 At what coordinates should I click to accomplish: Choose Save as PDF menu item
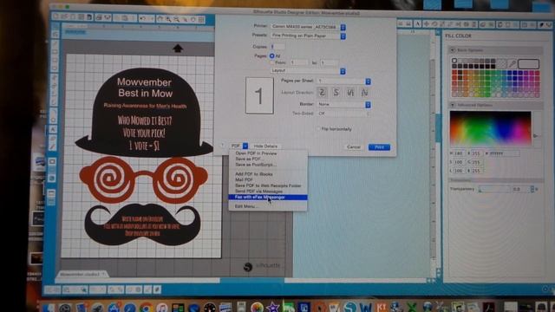click(x=268, y=159)
